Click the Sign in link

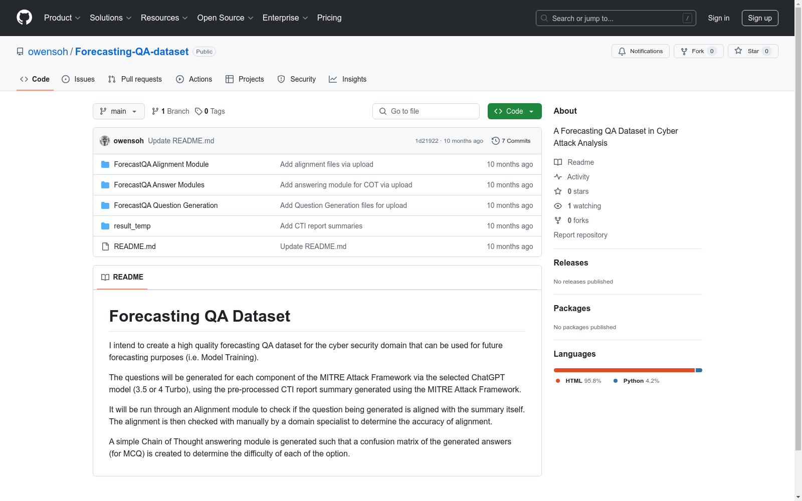pos(719,18)
